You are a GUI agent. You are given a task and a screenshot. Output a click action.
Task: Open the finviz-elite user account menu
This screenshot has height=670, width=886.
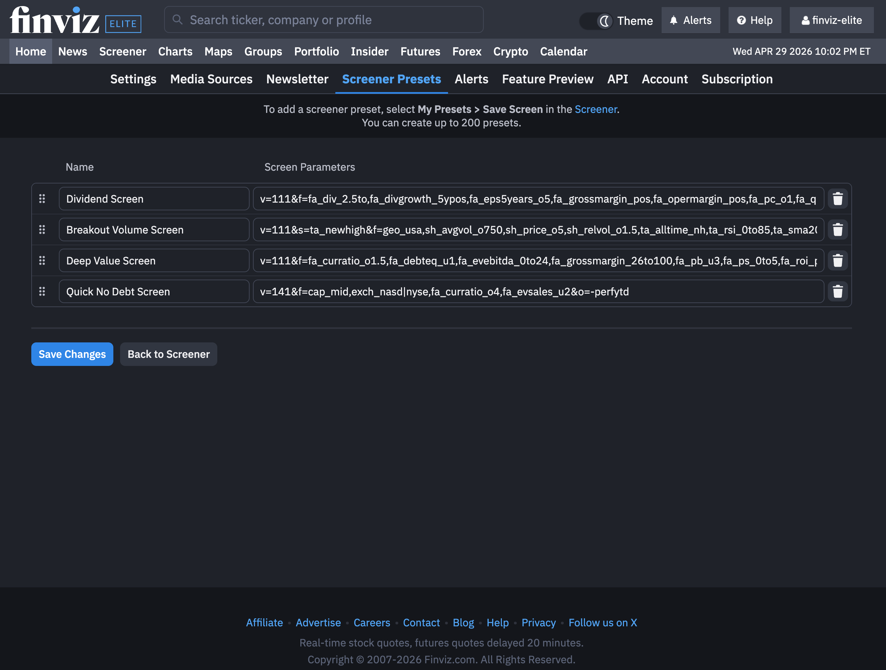coord(832,20)
